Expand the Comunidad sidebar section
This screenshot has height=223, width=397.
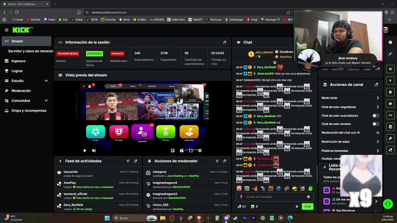point(46,101)
